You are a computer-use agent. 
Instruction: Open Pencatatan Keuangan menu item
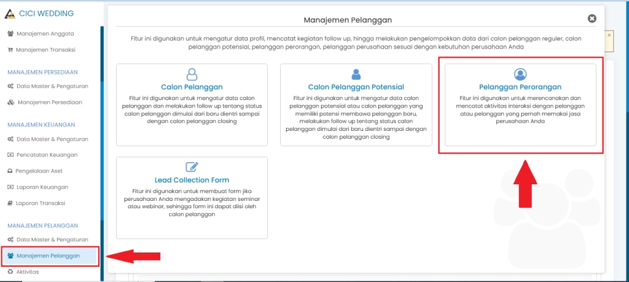(x=47, y=155)
